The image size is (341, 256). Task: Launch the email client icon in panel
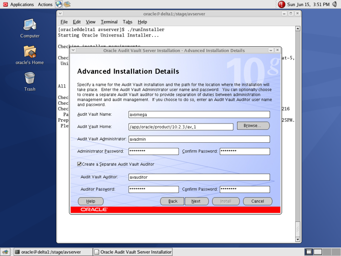coord(67,4)
